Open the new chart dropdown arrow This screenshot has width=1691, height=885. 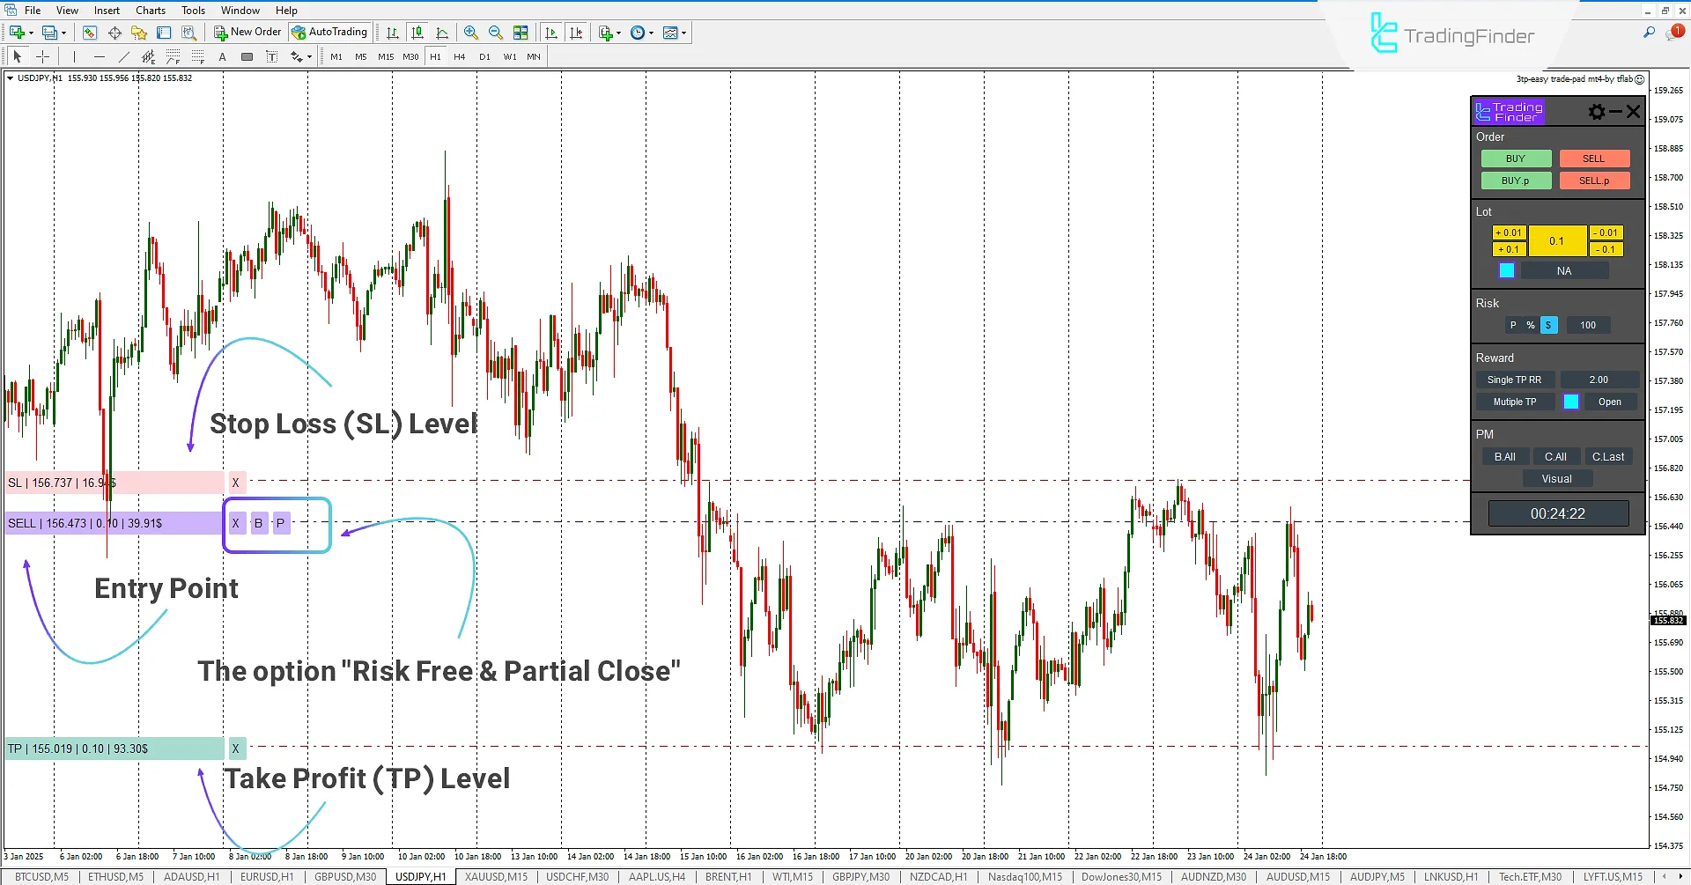32,33
